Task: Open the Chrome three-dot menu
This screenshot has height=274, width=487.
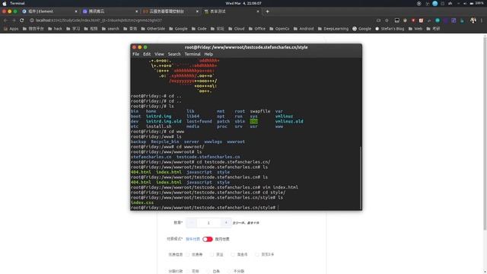Action: click(x=482, y=21)
